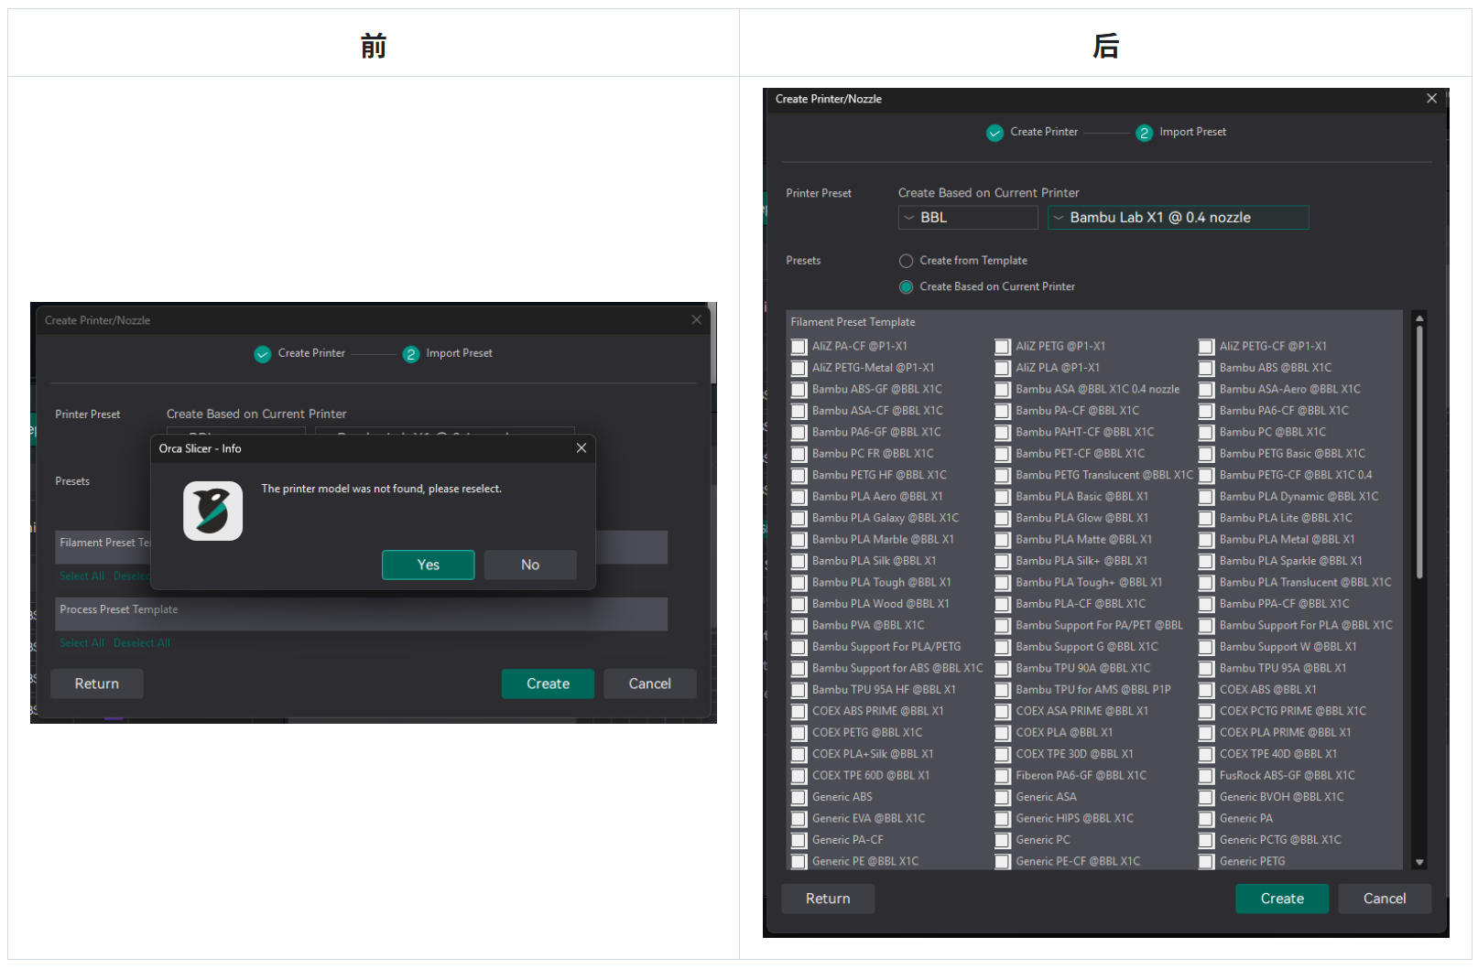Check Bambu PC @BBL X1C
This screenshot has height=969, width=1478.
[1207, 433]
